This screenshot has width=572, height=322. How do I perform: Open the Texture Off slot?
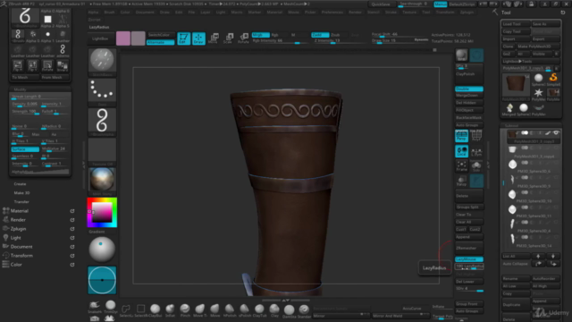point(102,150)
